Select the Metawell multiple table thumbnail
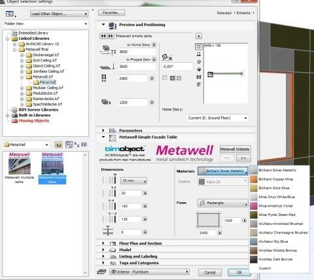 19,167
